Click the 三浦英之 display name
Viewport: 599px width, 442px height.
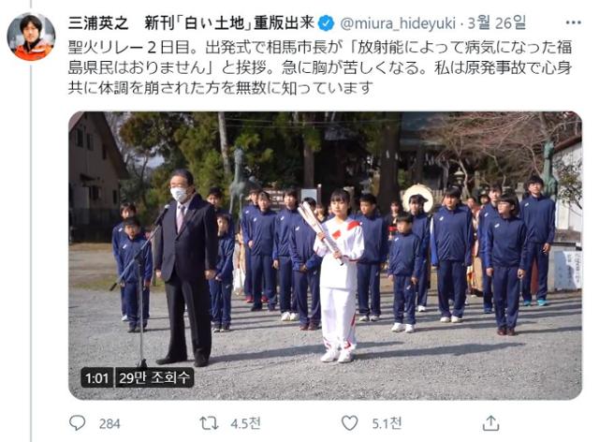98,23
